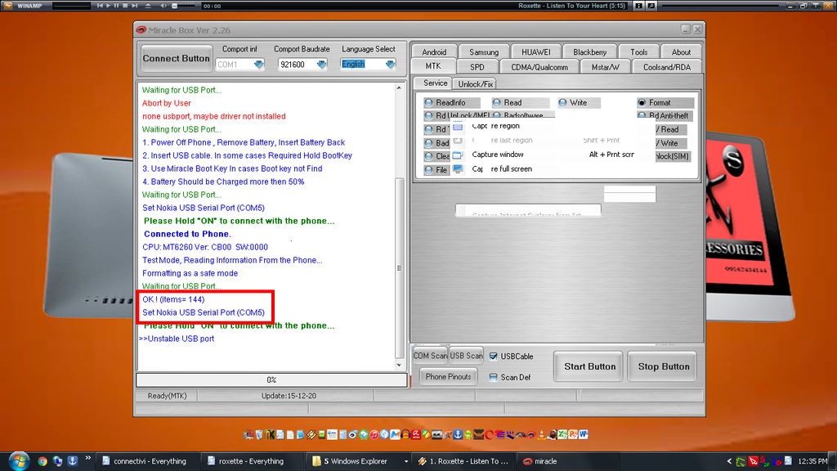
Task: Click the Windows Start orb
Action: click(16, 460)
